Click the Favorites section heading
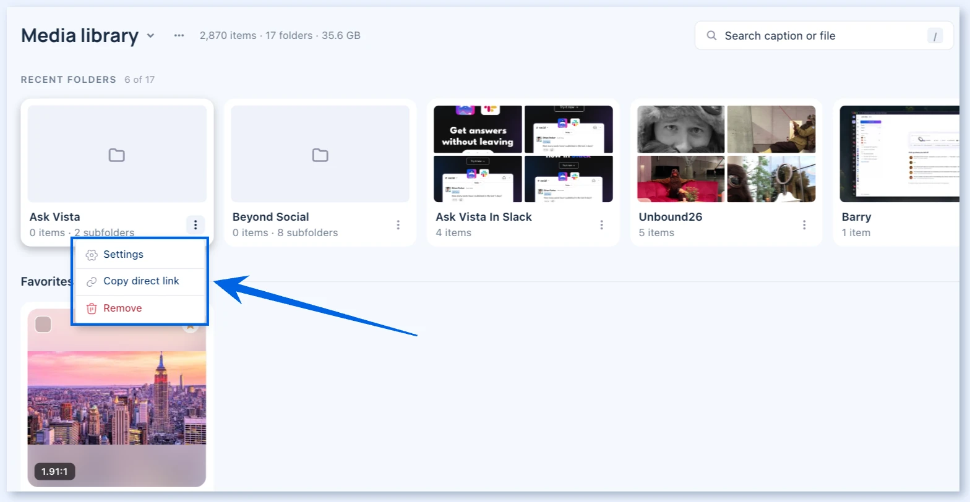The height and width of the screenshot is (502, 970). [x=46, y=281]
